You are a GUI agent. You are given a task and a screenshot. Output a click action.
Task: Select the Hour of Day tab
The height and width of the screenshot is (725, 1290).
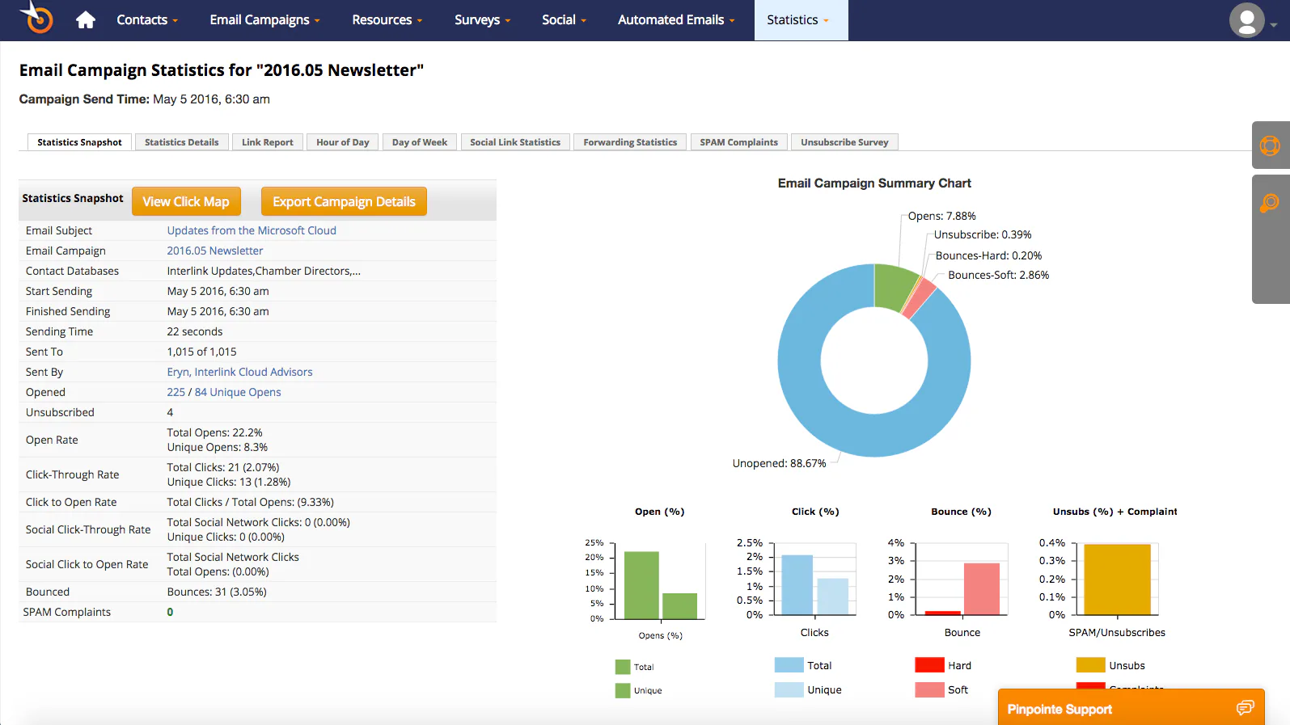point(343,142)
